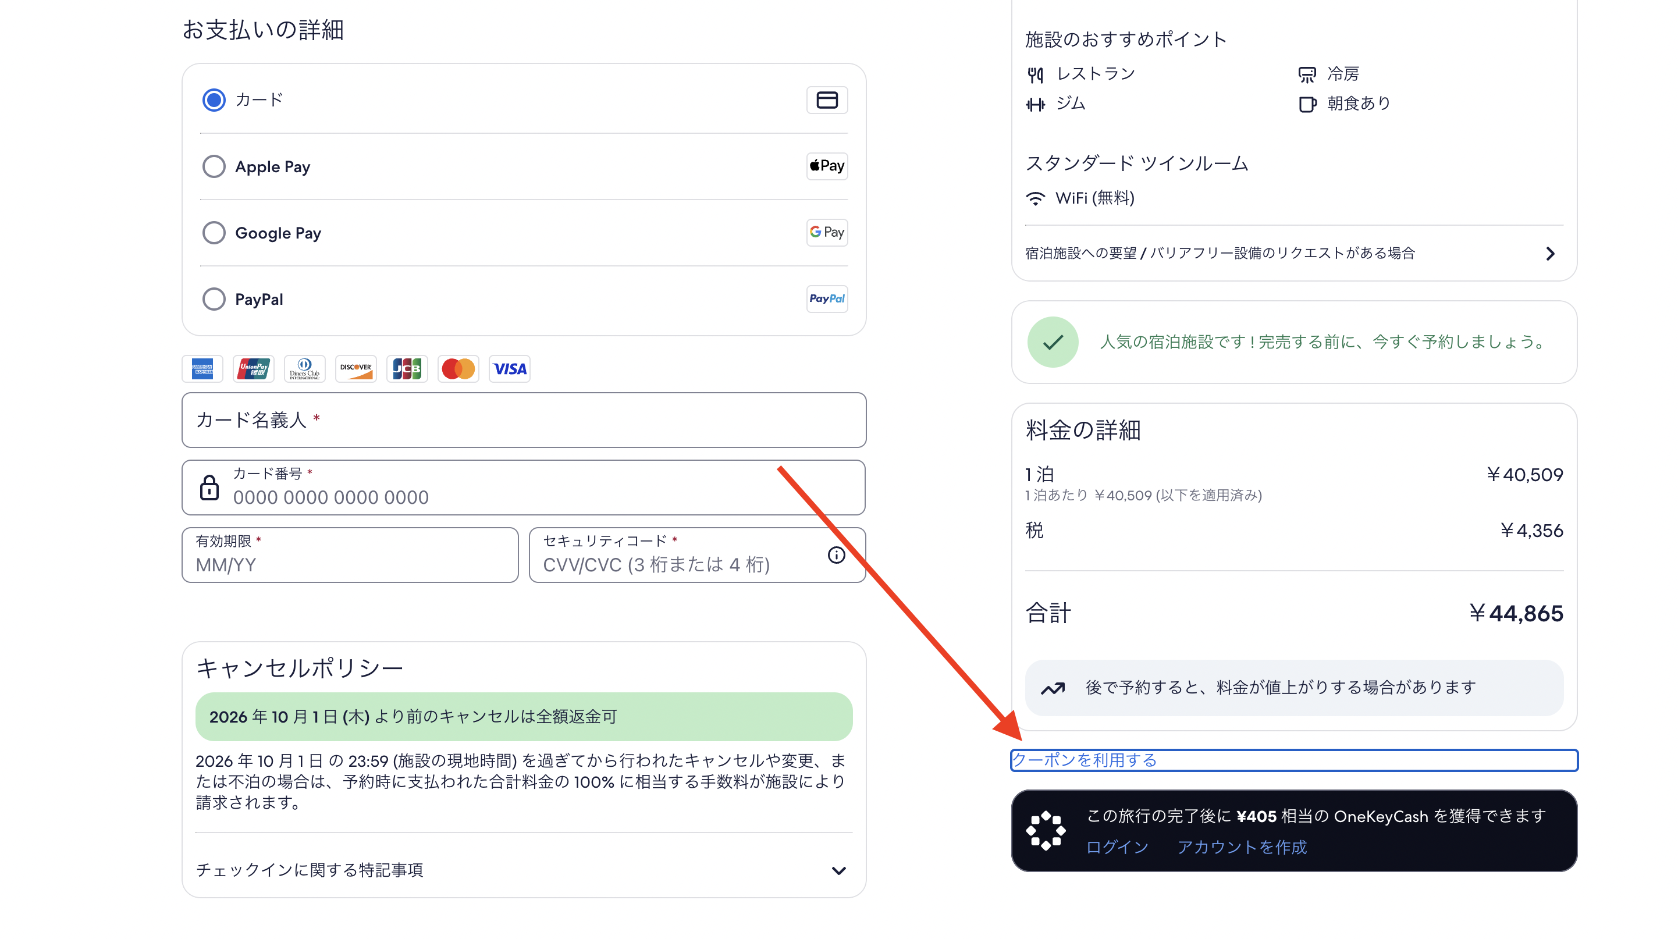The width and height of the screenshot is (1678, 939).
Task: Click the green checkmark popular property icon
Action: tap(1053, 343)
